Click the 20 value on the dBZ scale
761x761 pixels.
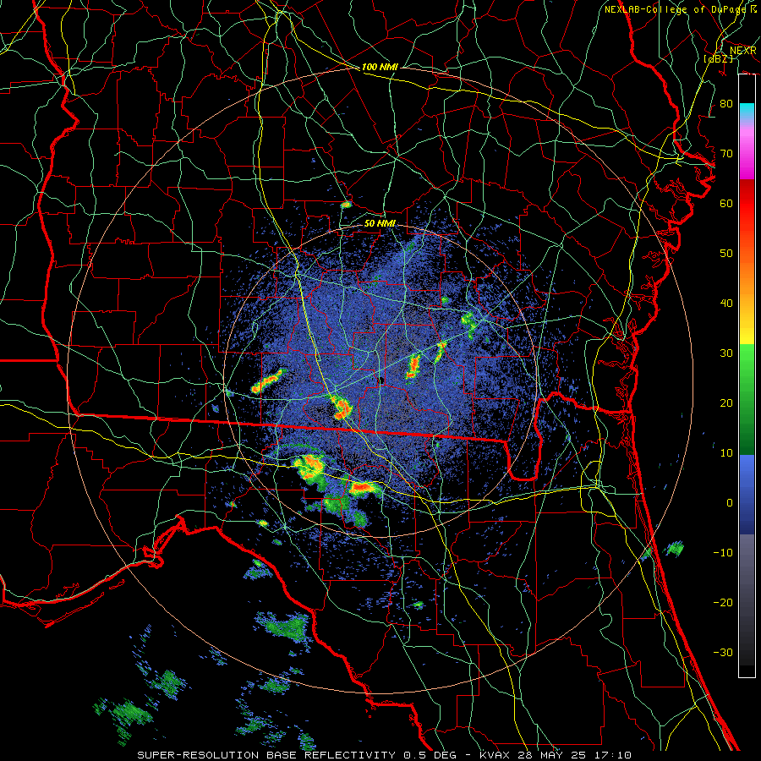[726, 403]
